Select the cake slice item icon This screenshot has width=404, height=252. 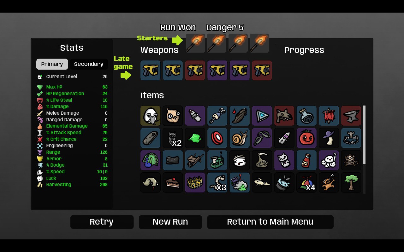point(173,182)
